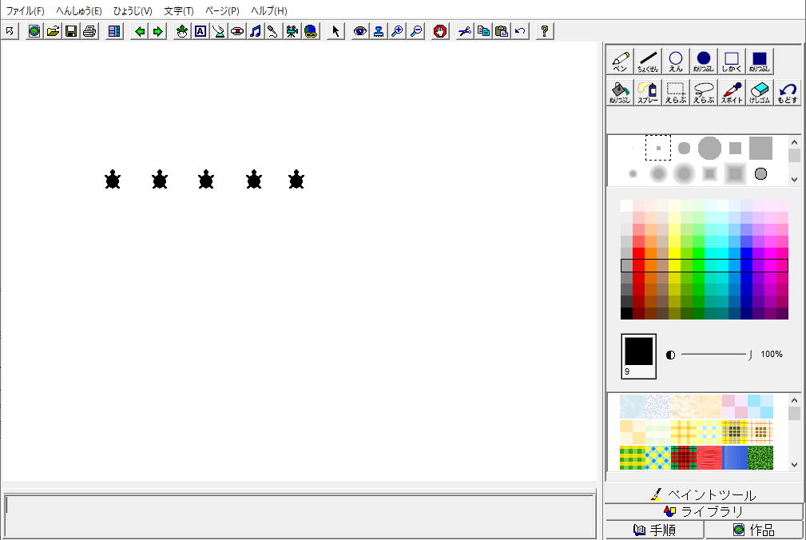
Task: Select the けしゴム eraser tool
Action: (760, 92)
